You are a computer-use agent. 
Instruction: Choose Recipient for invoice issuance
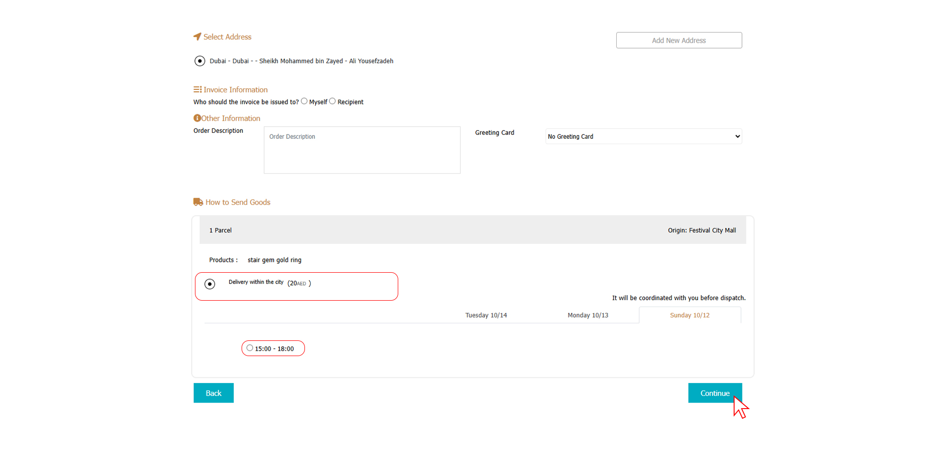(x=332, y=102)
